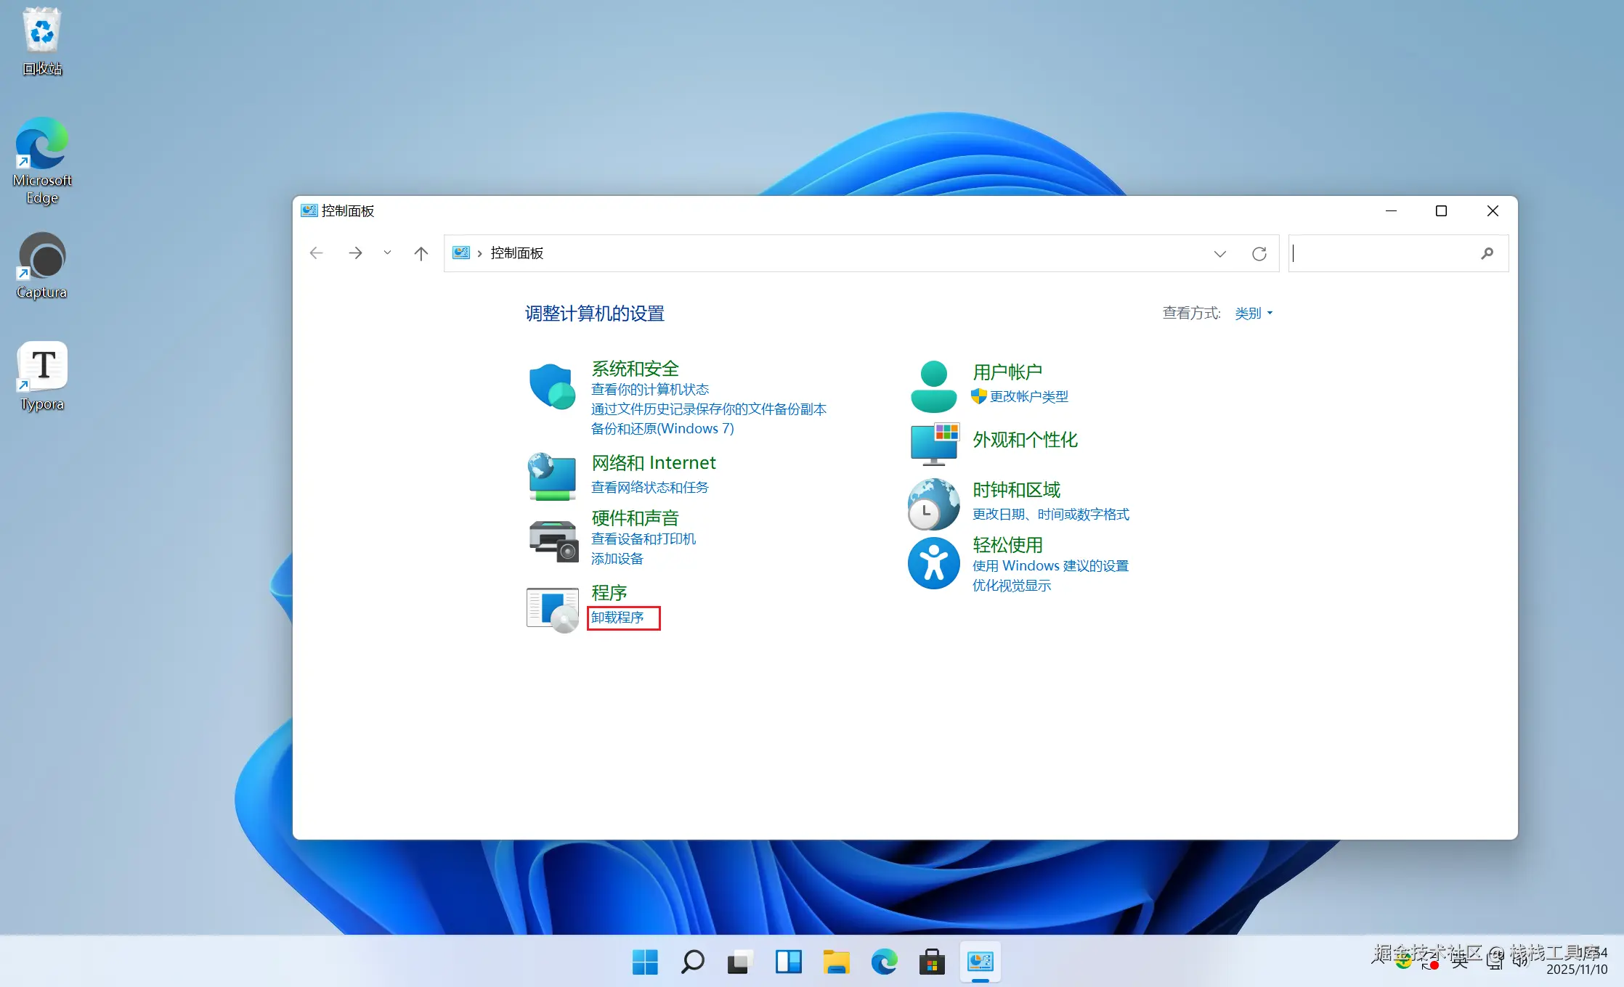Screen dimensions: 1624x987
Task: Open File Explorer from the taskbar
Action: [x=836, y=962]
